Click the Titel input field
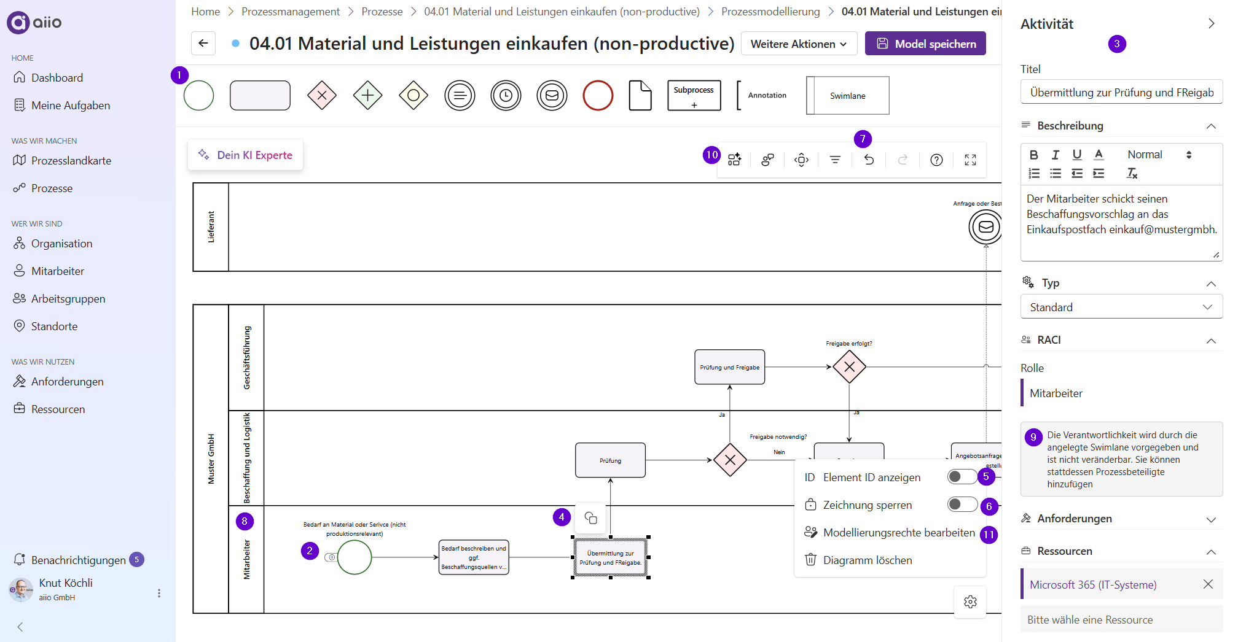Viewport: 1238px width, 642px height. pyautogui.click(x=1121, y=93)
